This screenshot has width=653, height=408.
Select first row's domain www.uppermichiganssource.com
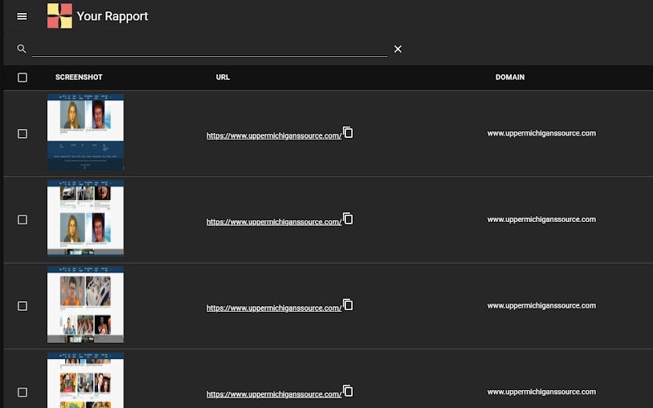[541, 133]
